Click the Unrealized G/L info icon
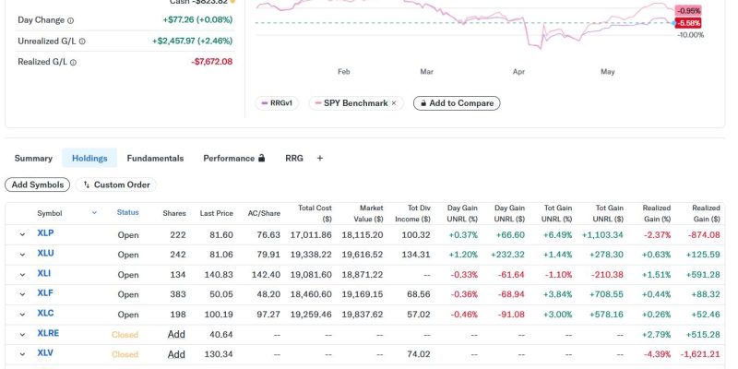 pos(82,42)
